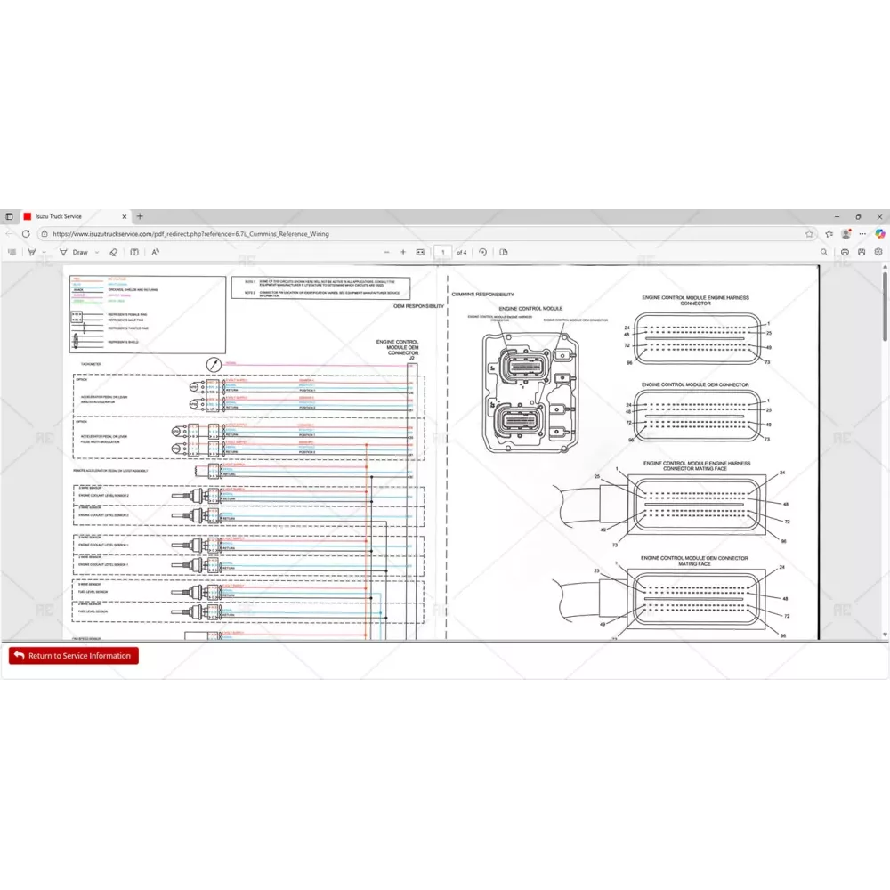This screenshot has width=890, height=890.
Task: Open the Highlight color dropdown arrow
Action: tap(44, 252)
